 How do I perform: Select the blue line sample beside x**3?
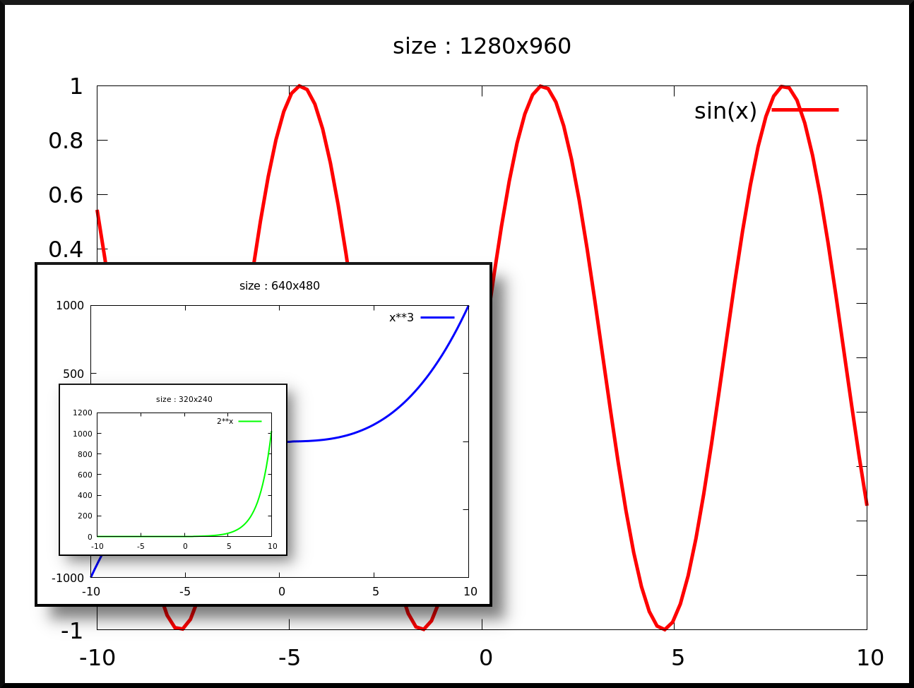(x=439, y=316)
